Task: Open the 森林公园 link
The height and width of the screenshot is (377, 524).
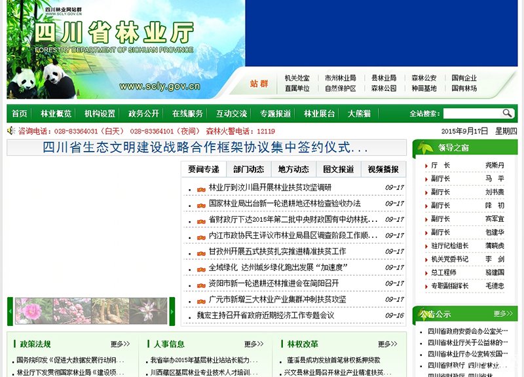Action: point(384,88)
